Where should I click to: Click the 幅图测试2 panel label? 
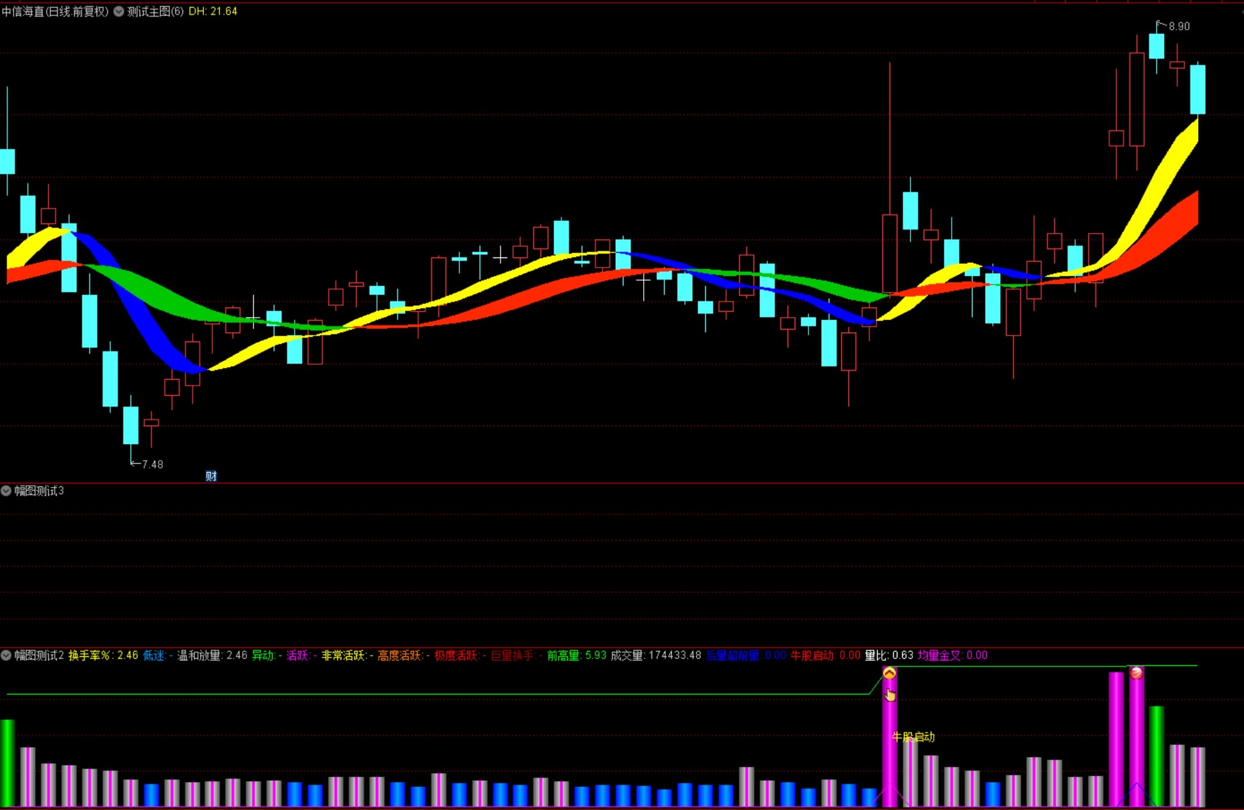click(x=39, y=655)
